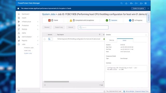Click the Infrastructure icon
The height and width of the screenshot is (93, 166).
click(x=19, y=22)
